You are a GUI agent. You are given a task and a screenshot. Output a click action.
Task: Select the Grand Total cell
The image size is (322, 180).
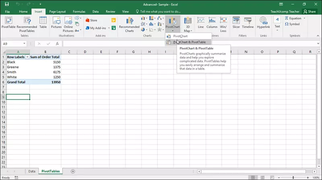tap(18, 82)
